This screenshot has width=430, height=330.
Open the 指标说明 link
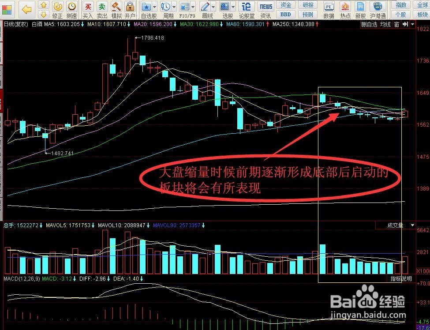[401, 279]
